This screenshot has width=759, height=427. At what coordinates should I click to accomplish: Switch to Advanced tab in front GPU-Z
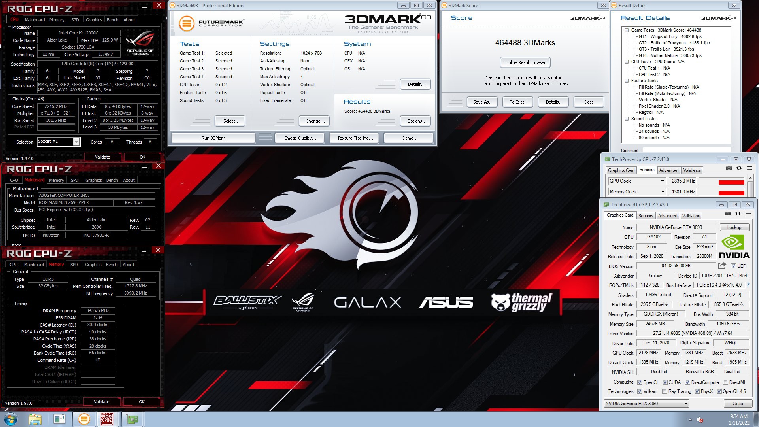click(667, 216)
